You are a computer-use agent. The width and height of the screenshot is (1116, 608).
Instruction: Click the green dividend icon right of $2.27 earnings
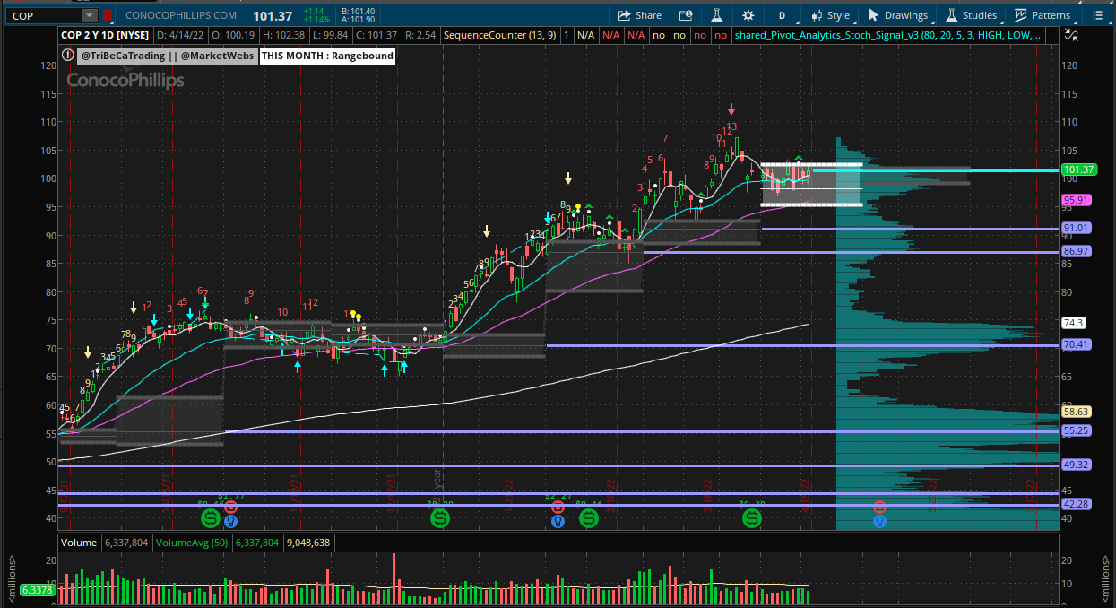click(589, 518)
